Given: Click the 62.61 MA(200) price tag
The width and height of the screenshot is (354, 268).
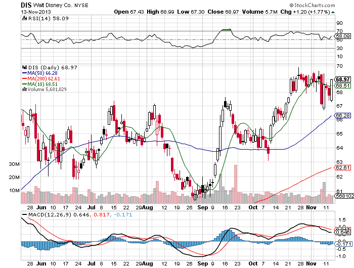Looking at the screenshot, I should pos(342,167).
